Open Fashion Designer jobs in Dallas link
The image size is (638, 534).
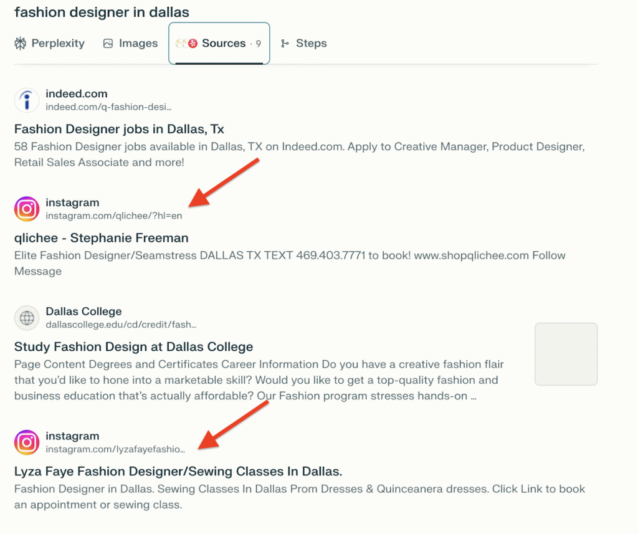click(119, 129)
